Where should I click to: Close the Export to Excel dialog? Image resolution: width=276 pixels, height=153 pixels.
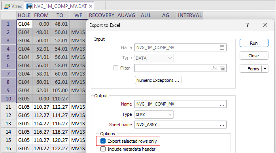(x=265, y=25)
